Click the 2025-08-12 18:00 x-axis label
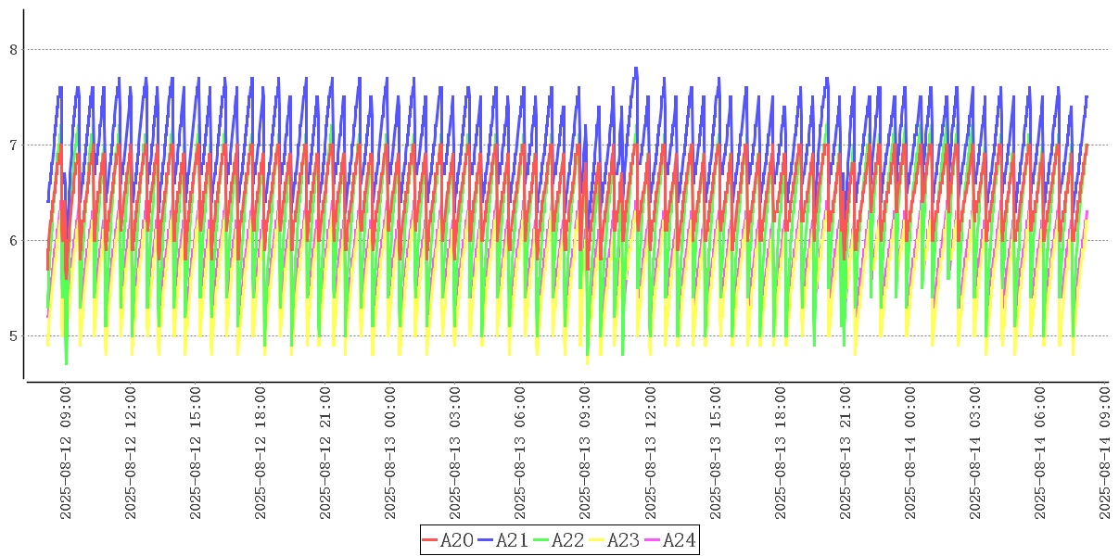The width and height of the screenshot is (1119, 556). (261, 453)
